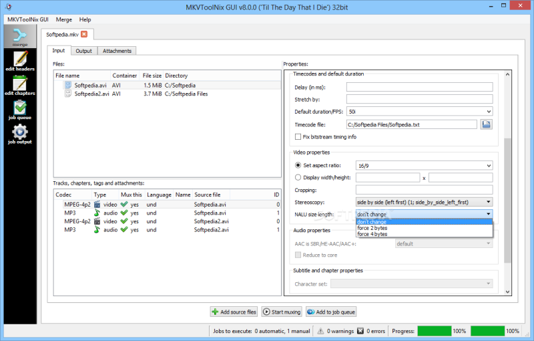
Task: Click scroll down arrow in properties panel
Action: pyautogui.click(x=507, y=292)
